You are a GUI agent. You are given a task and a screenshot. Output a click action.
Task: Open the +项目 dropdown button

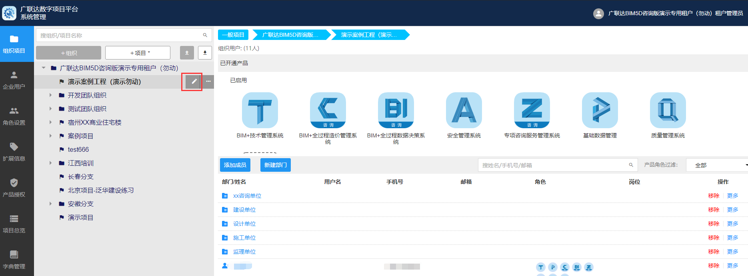138,53
